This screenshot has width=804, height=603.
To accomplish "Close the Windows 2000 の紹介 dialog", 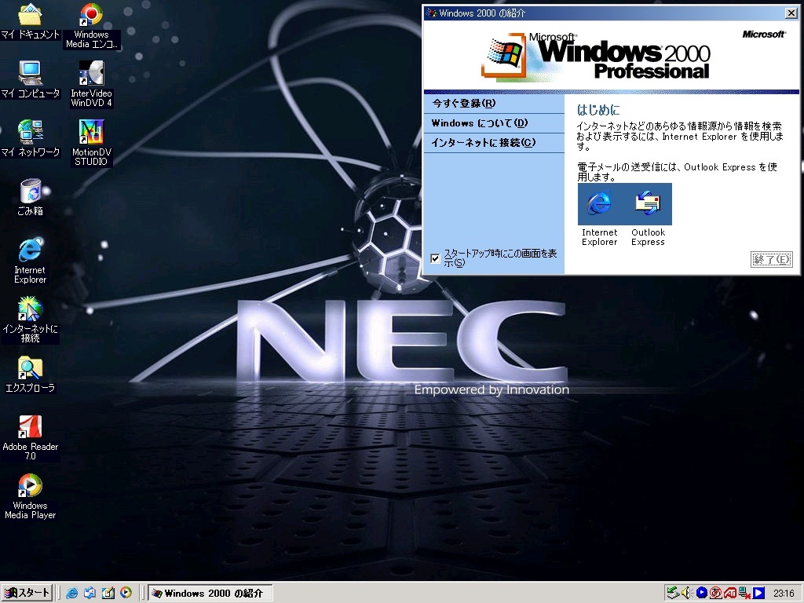I will point(791,13).
